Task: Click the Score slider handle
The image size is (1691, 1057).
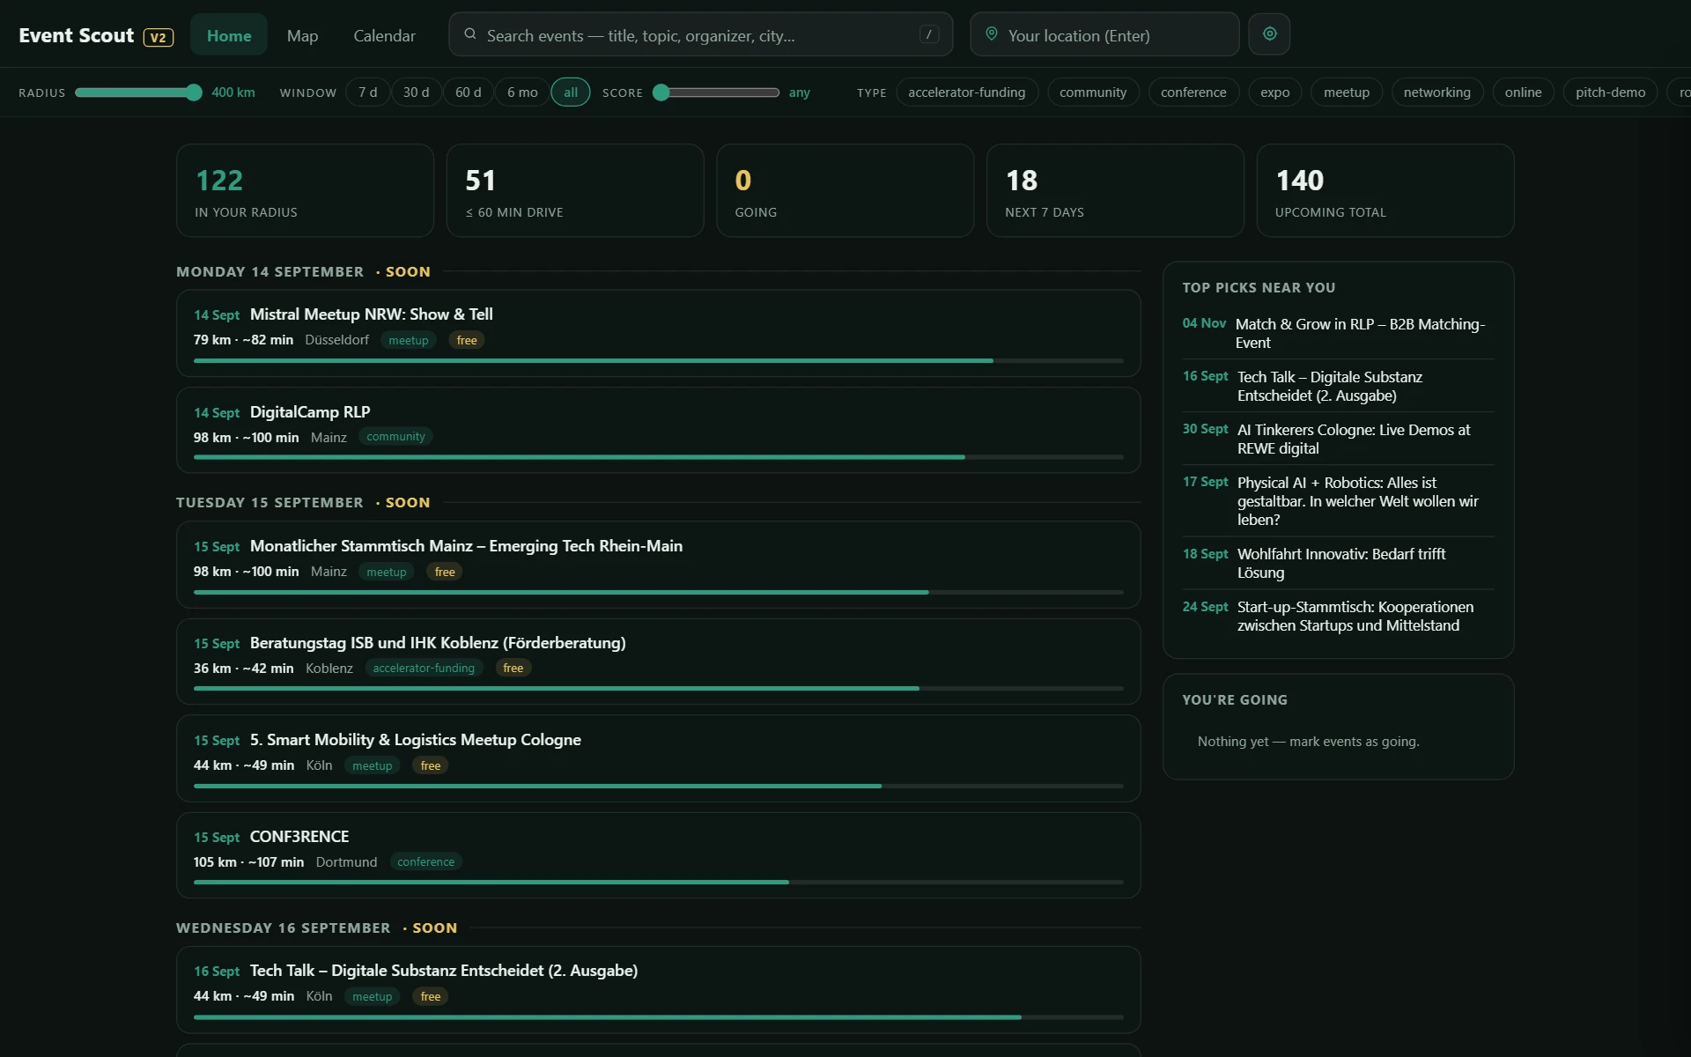Action: 661,92
